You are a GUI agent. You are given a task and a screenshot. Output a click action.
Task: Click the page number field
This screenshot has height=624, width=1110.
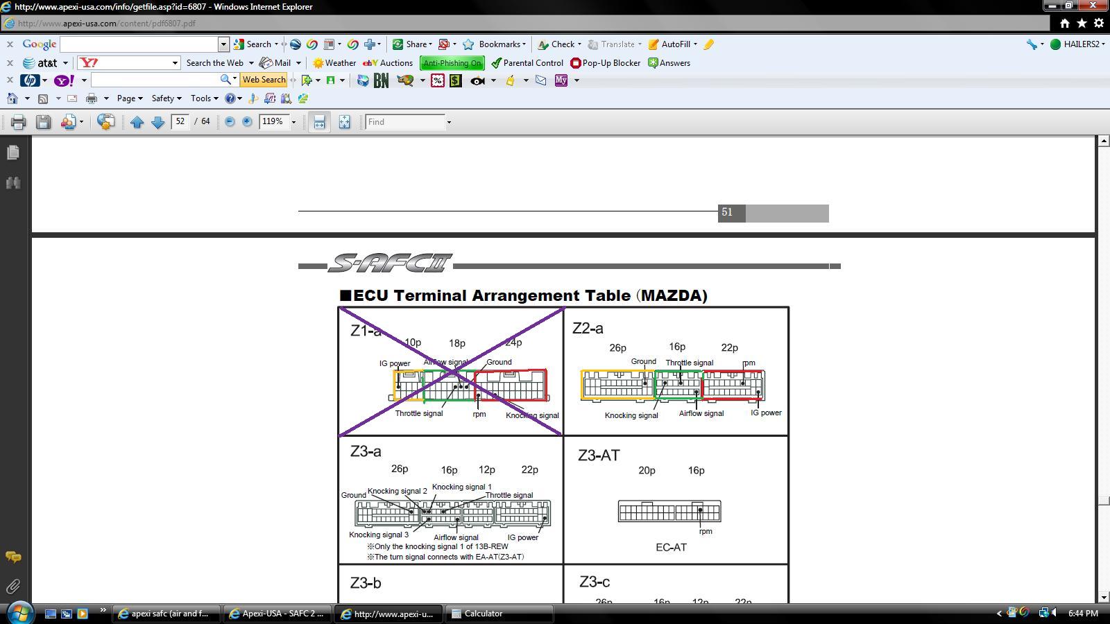point(180,121)
